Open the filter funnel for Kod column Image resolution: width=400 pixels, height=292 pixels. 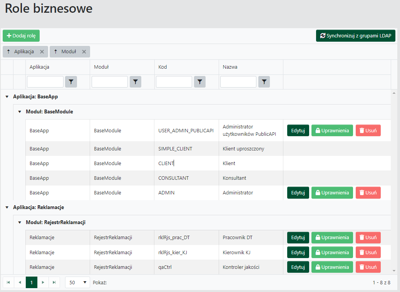pyautogui.click(x=199, y=82)
